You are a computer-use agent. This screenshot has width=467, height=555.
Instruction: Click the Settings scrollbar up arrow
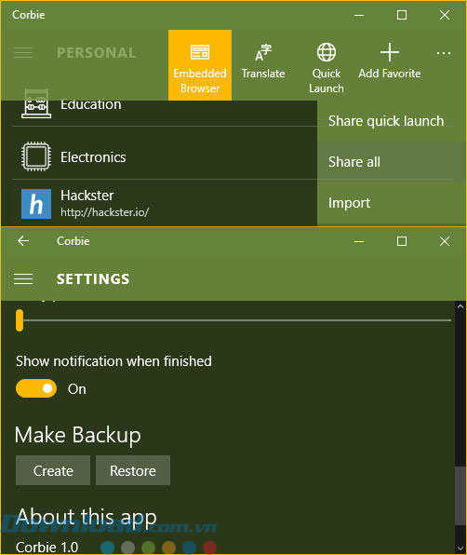pos(460,307)
